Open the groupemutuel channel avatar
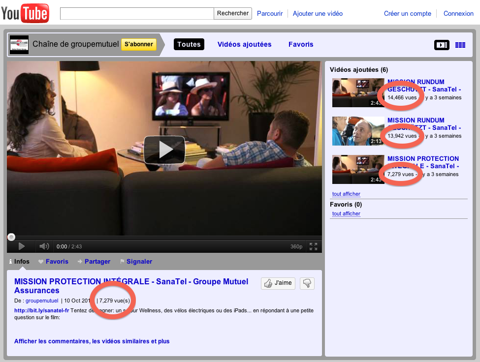 click(19, 45)
